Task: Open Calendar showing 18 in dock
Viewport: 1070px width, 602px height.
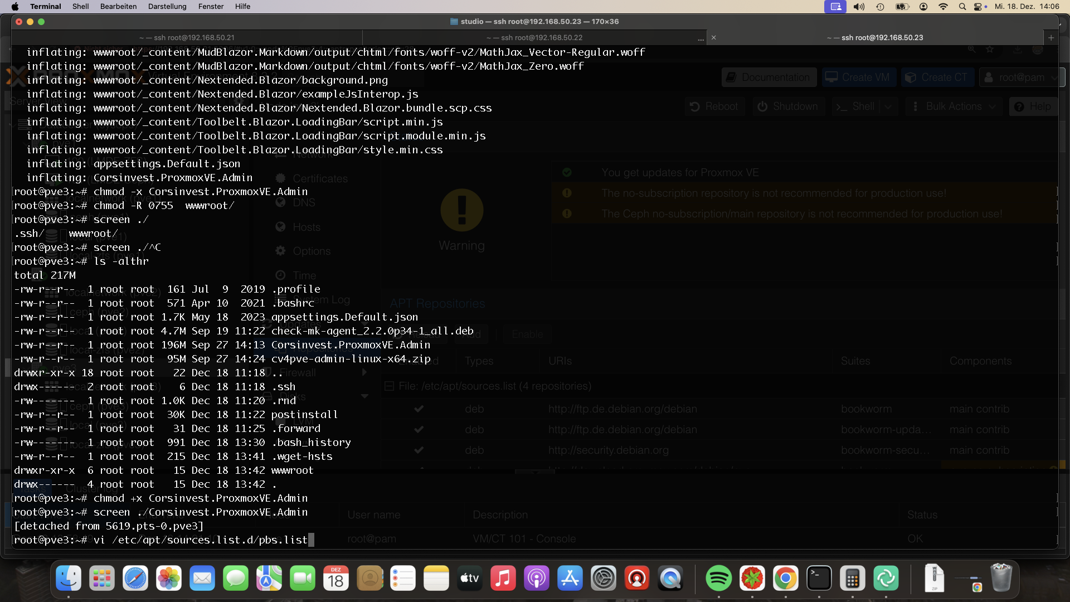Action: click(336, 579)
